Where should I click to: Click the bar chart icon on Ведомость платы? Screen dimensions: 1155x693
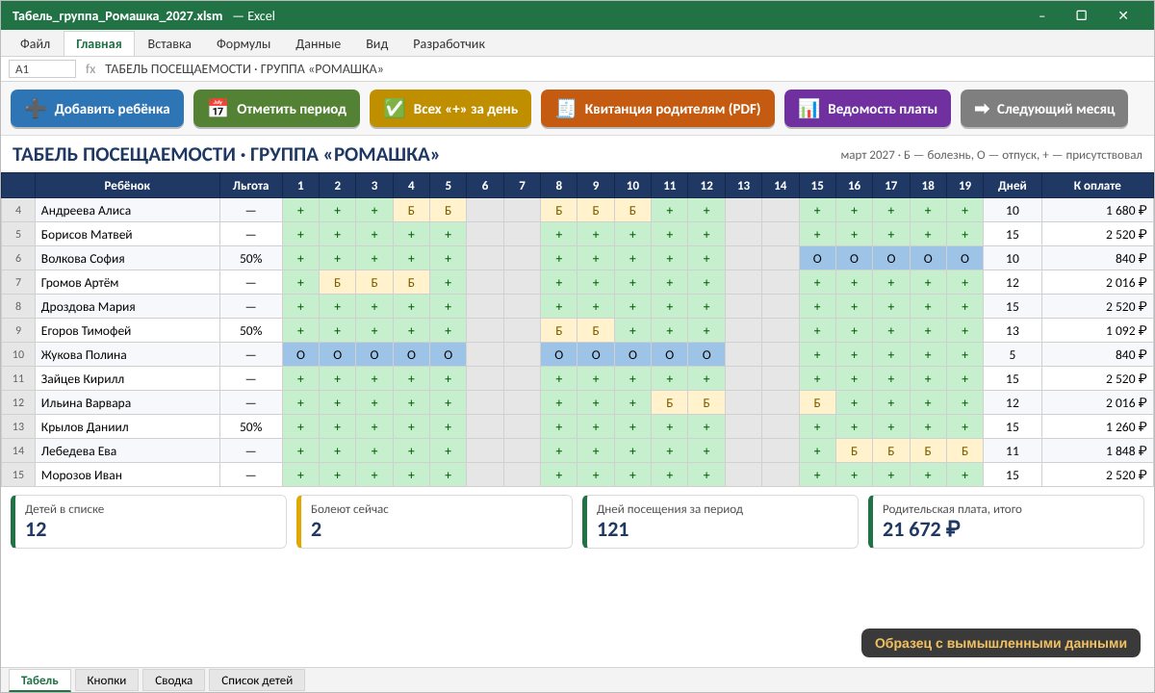pyautogui.click(x=808, y=109)
